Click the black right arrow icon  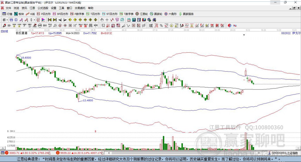click(65, 20)
